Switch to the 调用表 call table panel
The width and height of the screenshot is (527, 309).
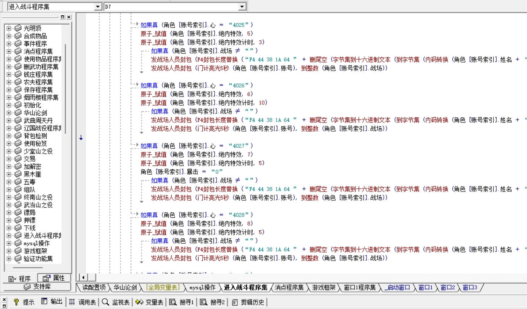(x=83, y=302)
